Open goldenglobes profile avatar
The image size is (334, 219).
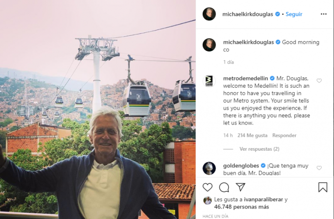[x=209, y=168]
